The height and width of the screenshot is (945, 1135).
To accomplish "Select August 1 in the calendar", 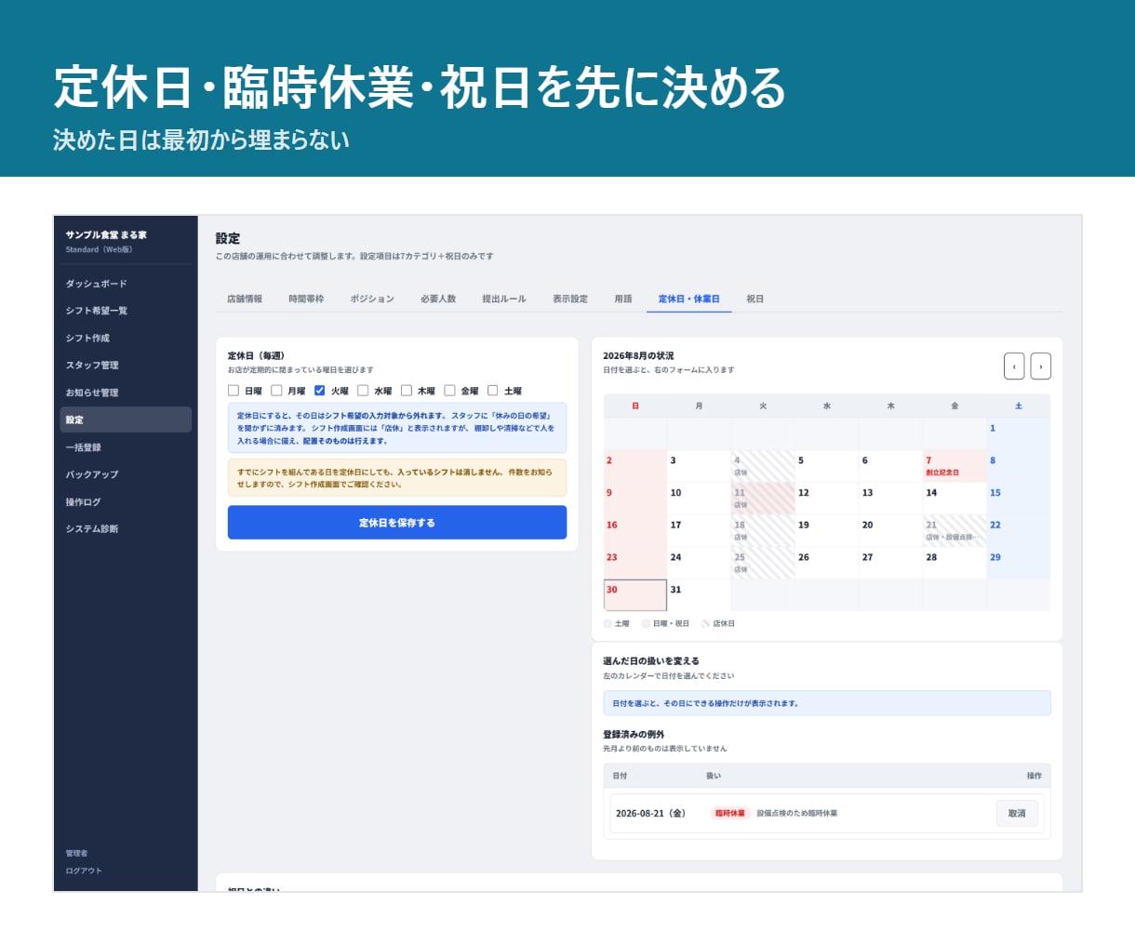I will [x=1019, y=434].
